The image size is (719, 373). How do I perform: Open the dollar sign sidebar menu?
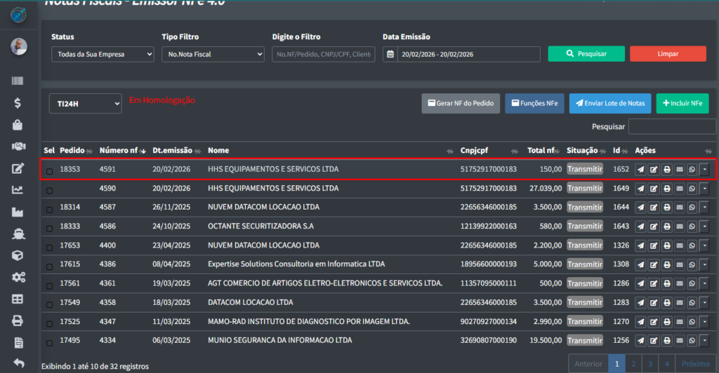coord(18,103)
